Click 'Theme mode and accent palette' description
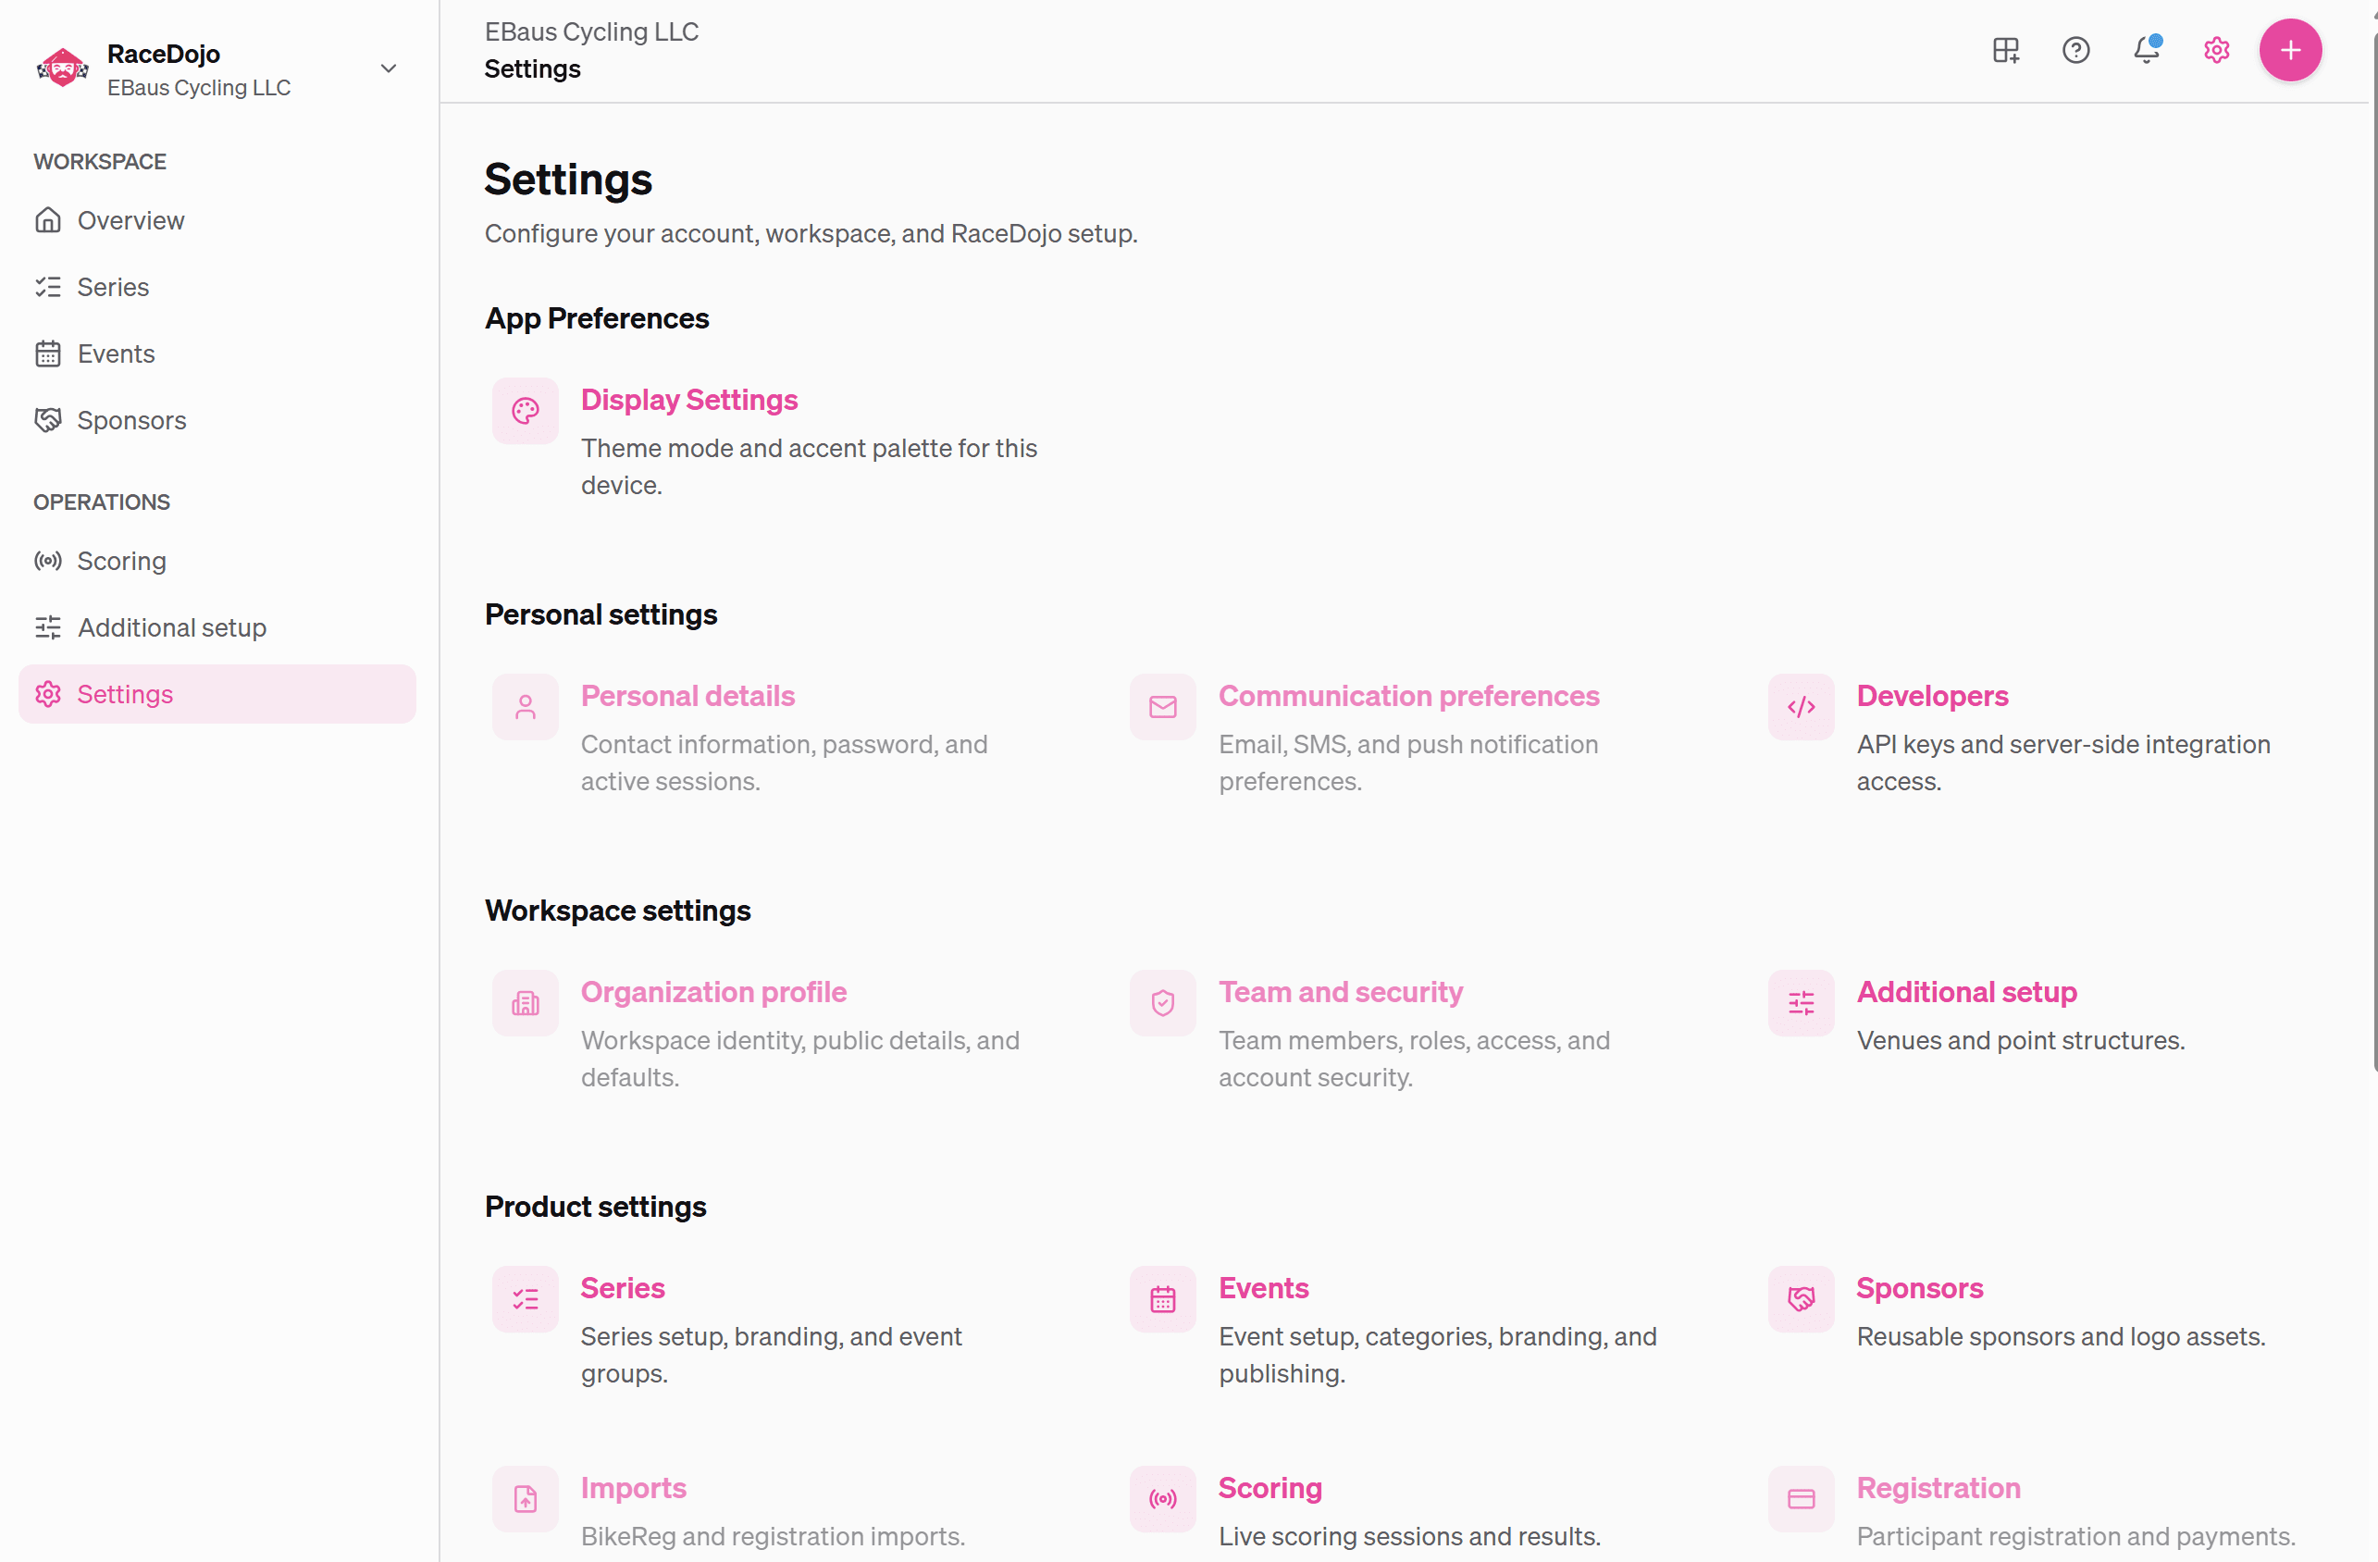The height and width of the screenshot is (1562, 2378). tap(810, 466)
